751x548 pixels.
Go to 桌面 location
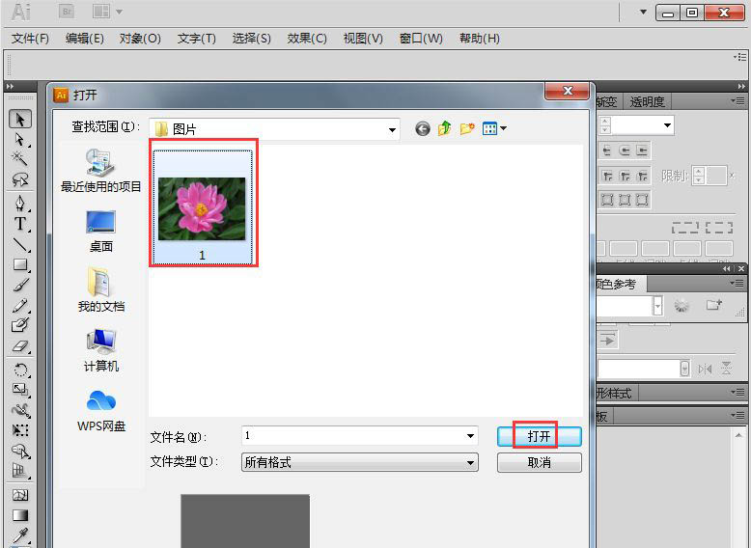click(x=101, y=232)
